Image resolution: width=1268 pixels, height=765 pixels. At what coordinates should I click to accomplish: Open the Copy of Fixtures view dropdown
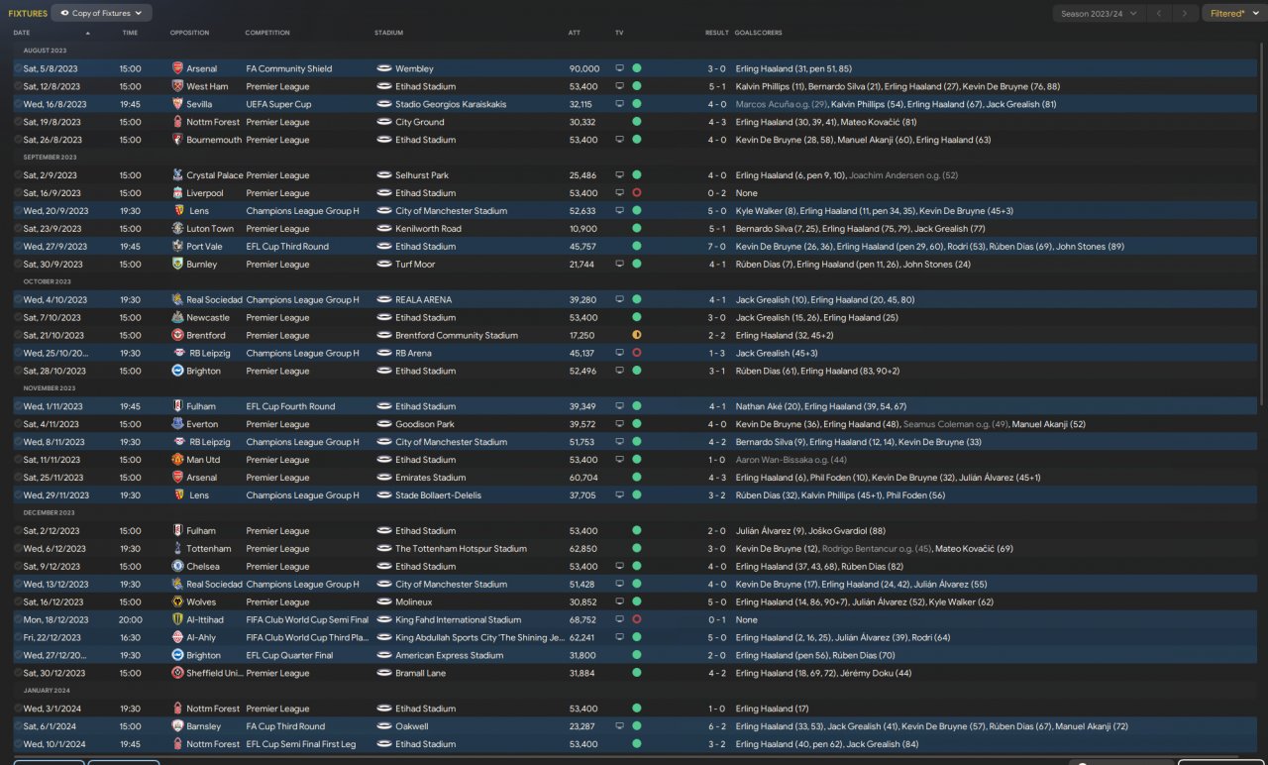[x=101, y=14]
